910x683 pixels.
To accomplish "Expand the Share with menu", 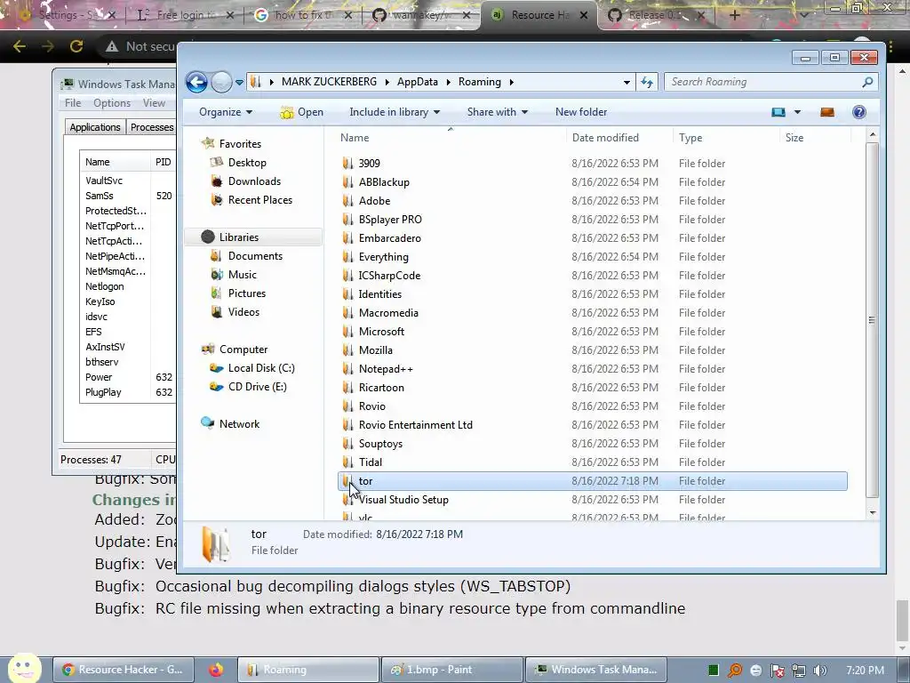I will [x=498, y=112].
